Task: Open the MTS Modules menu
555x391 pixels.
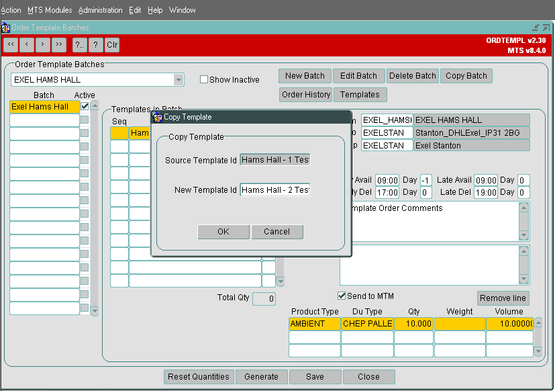Action: coord(50,10)
